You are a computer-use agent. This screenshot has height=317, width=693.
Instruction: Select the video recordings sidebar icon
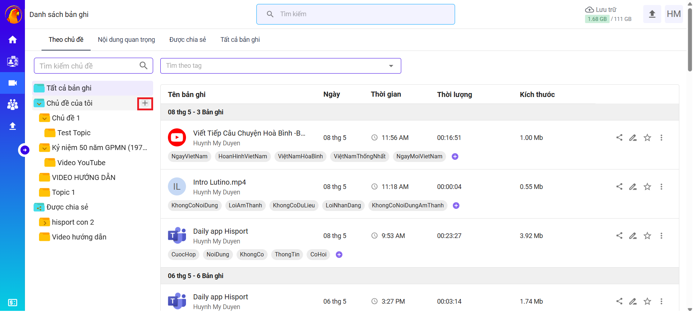click(13, 83)
